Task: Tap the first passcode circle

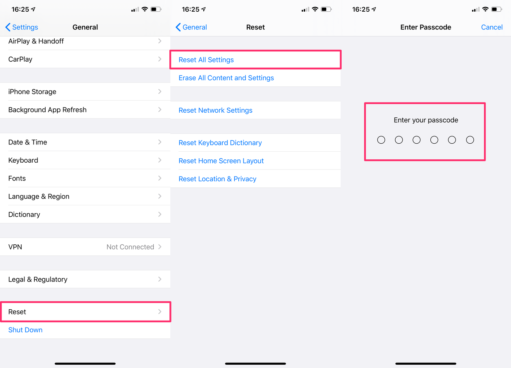Action: [x=381, y=140]
